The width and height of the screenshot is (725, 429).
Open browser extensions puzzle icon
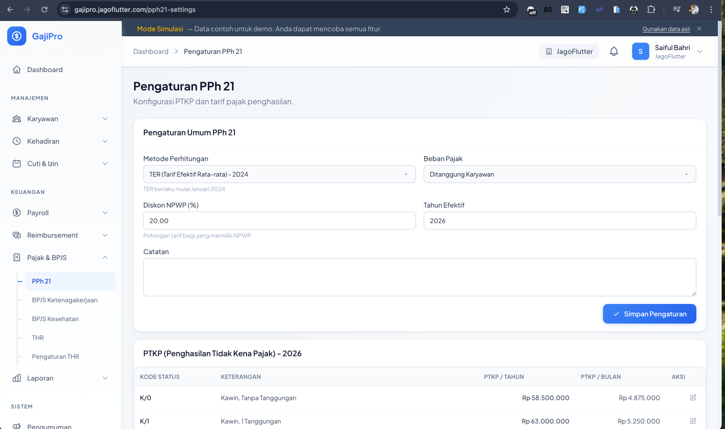click(x=651, y=10)
